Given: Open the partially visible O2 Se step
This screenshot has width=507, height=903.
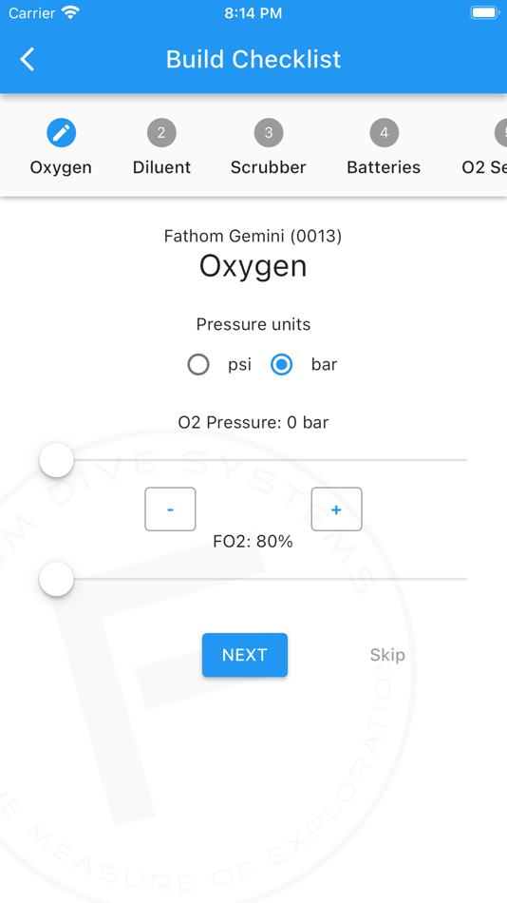Looking at the screenshot, I should point(484,167).
